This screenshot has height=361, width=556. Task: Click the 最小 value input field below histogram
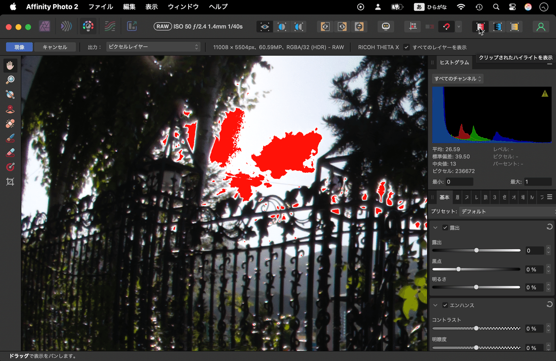click(459, 182)
